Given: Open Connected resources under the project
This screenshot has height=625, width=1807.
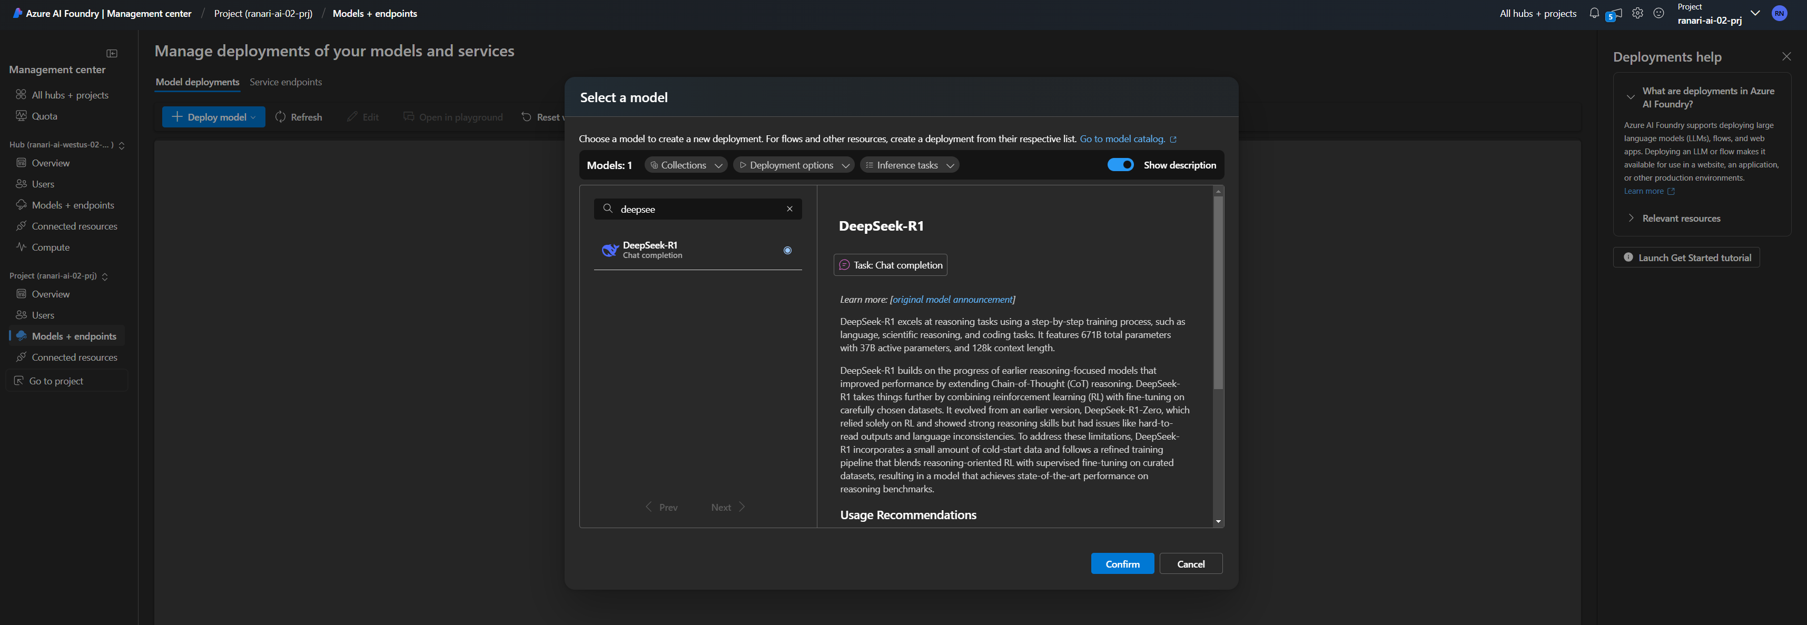Looking at the screenshot, I should click(x=74, y=357).
